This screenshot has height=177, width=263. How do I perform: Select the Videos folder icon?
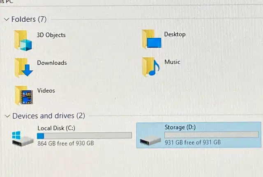tap(24, 95)
